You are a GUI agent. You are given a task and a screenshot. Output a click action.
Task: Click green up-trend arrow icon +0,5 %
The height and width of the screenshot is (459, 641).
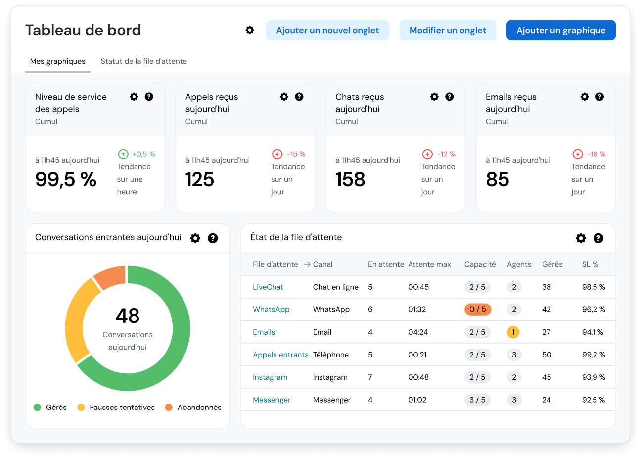click(123, 154)
